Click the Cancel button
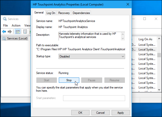 (x=100, y=113)
